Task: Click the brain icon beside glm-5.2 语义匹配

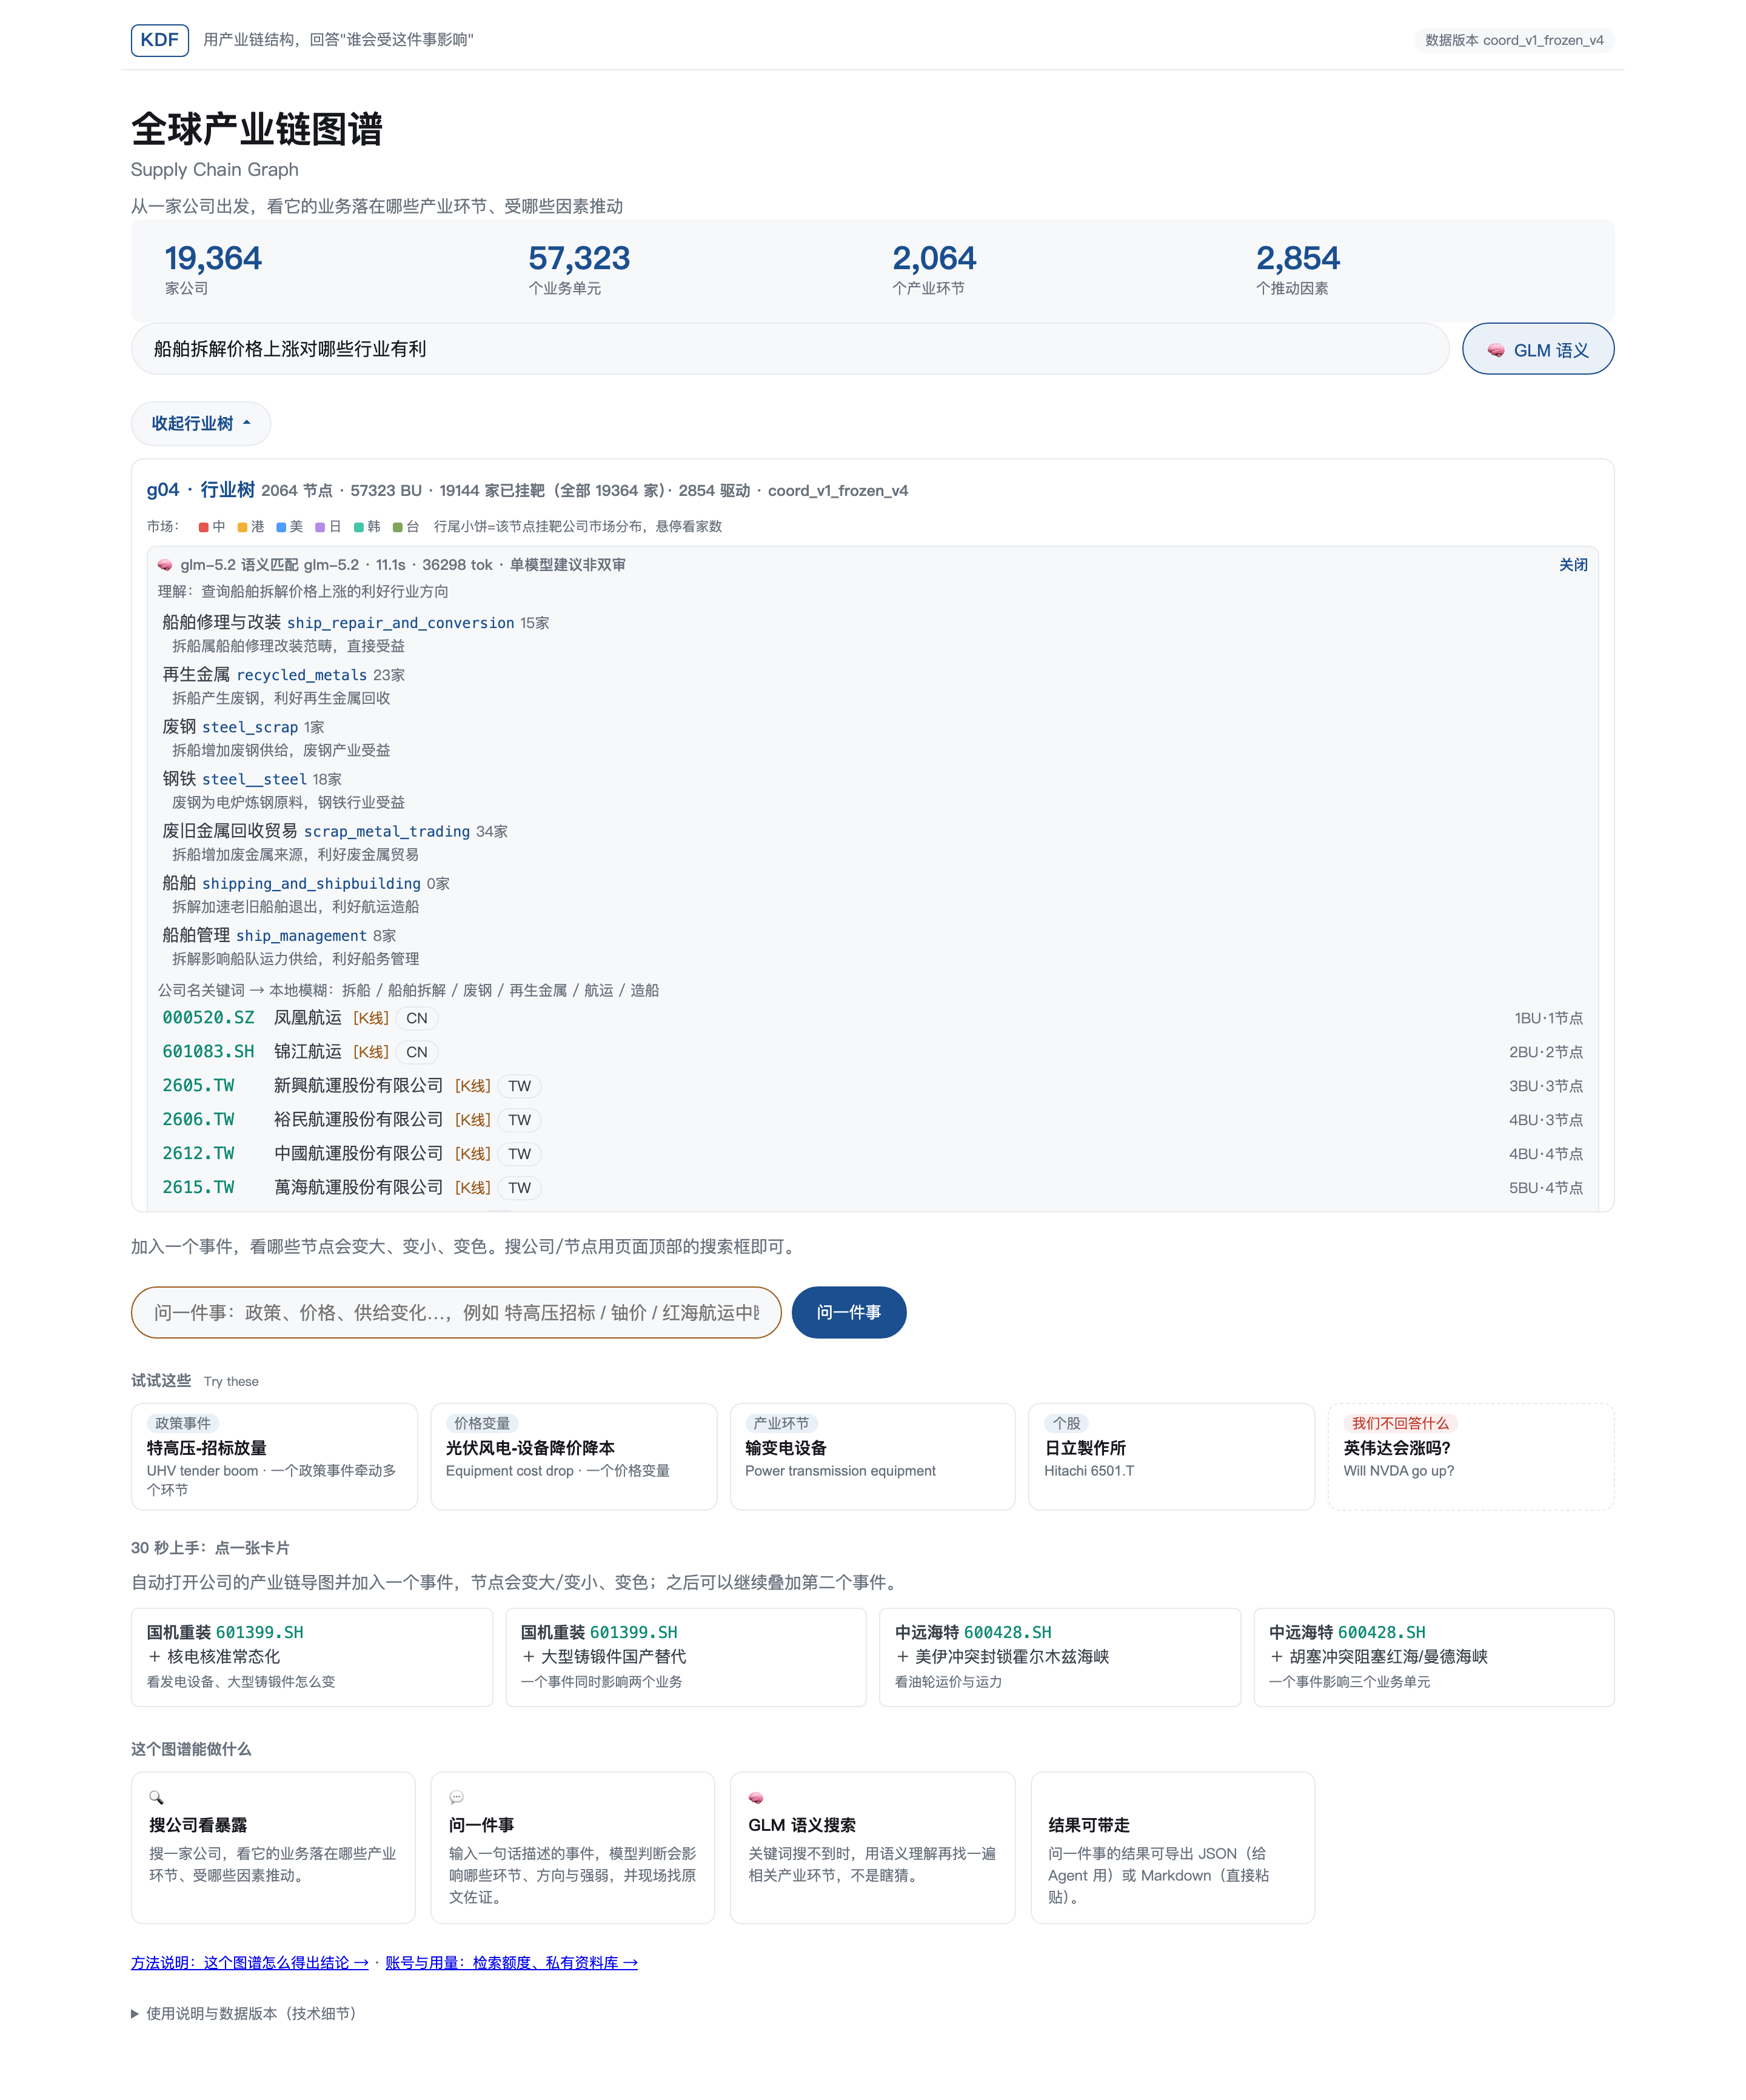Action: click(165, 565)
